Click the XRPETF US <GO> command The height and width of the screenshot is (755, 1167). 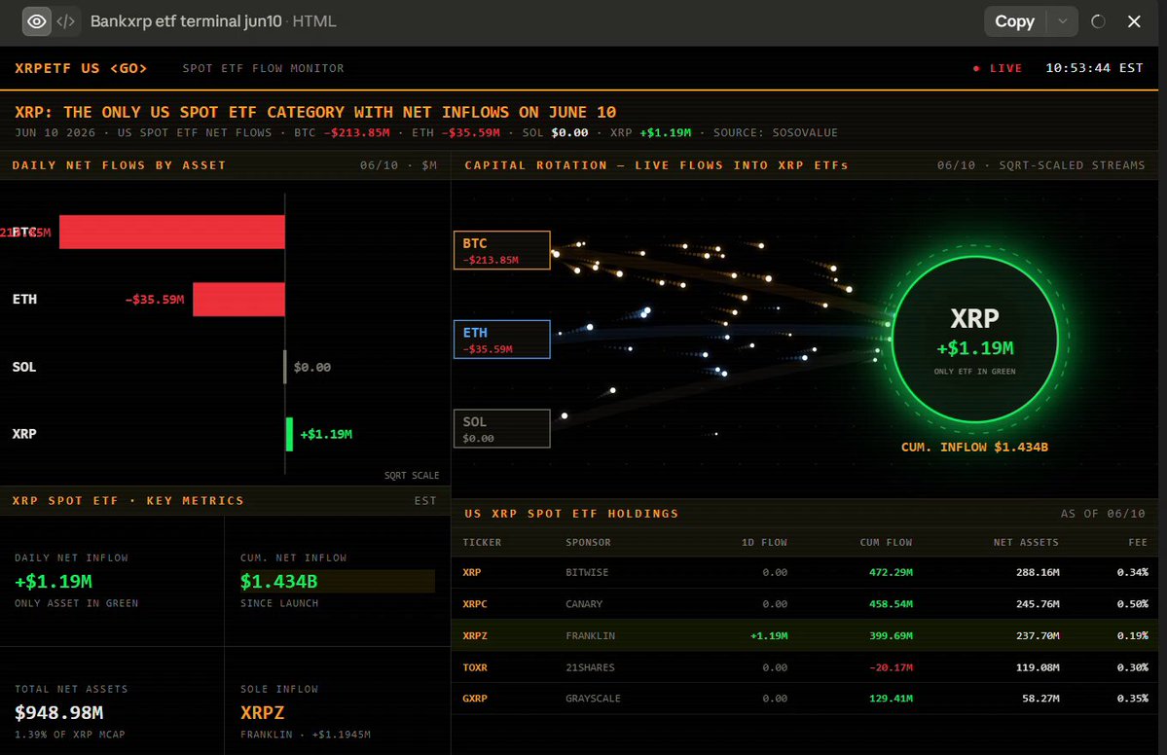point(81,68)
